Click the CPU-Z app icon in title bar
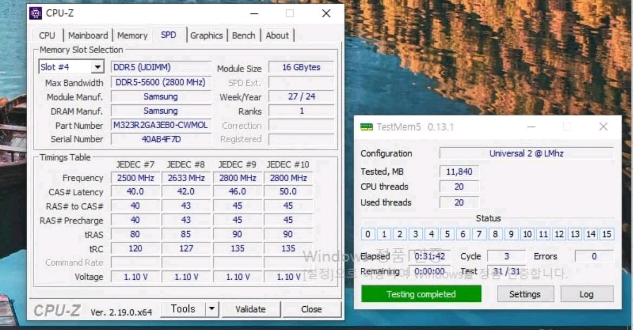 click(36, 14)
